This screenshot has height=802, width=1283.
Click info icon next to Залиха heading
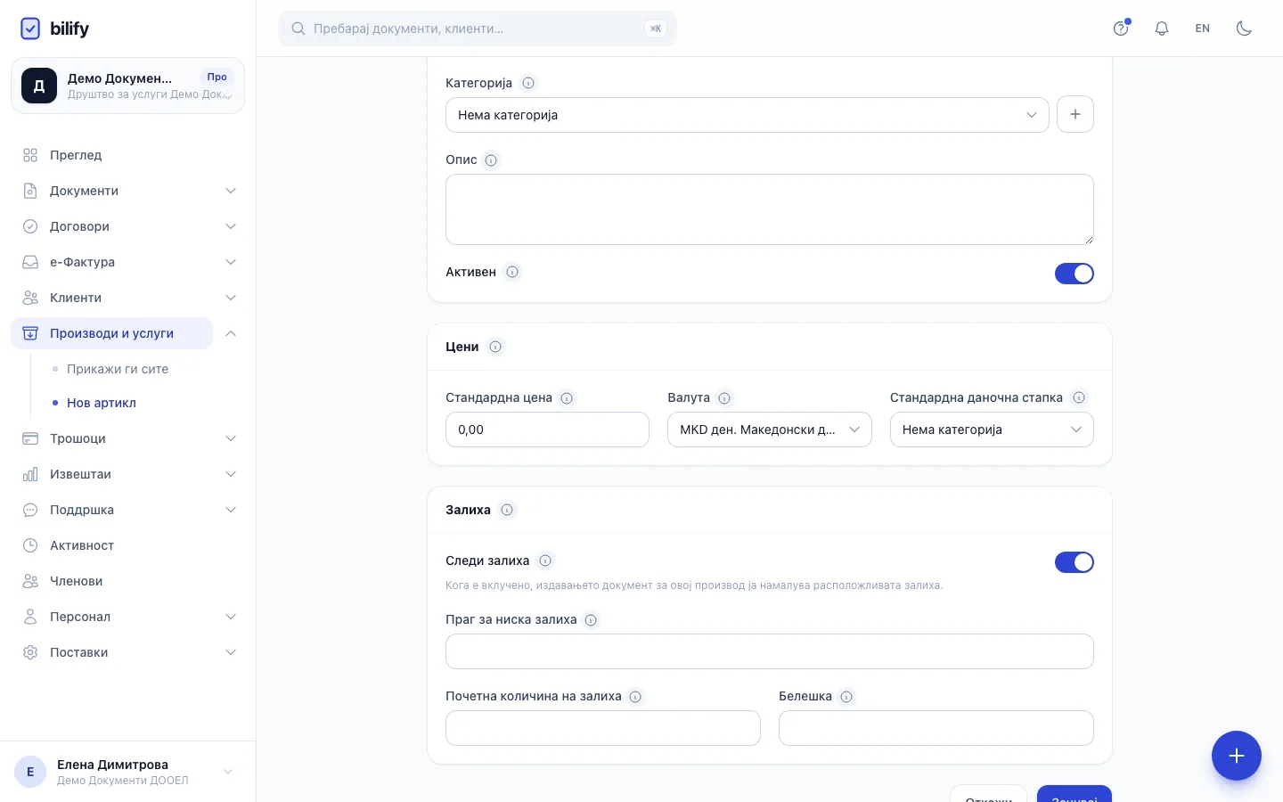click(x=507, y=510)
